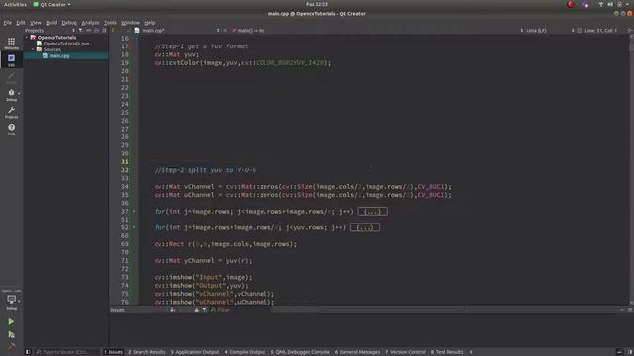Click the {...} fold marker on line 37
Viewport: 634px width, 356px height.
tap(372, 211)
